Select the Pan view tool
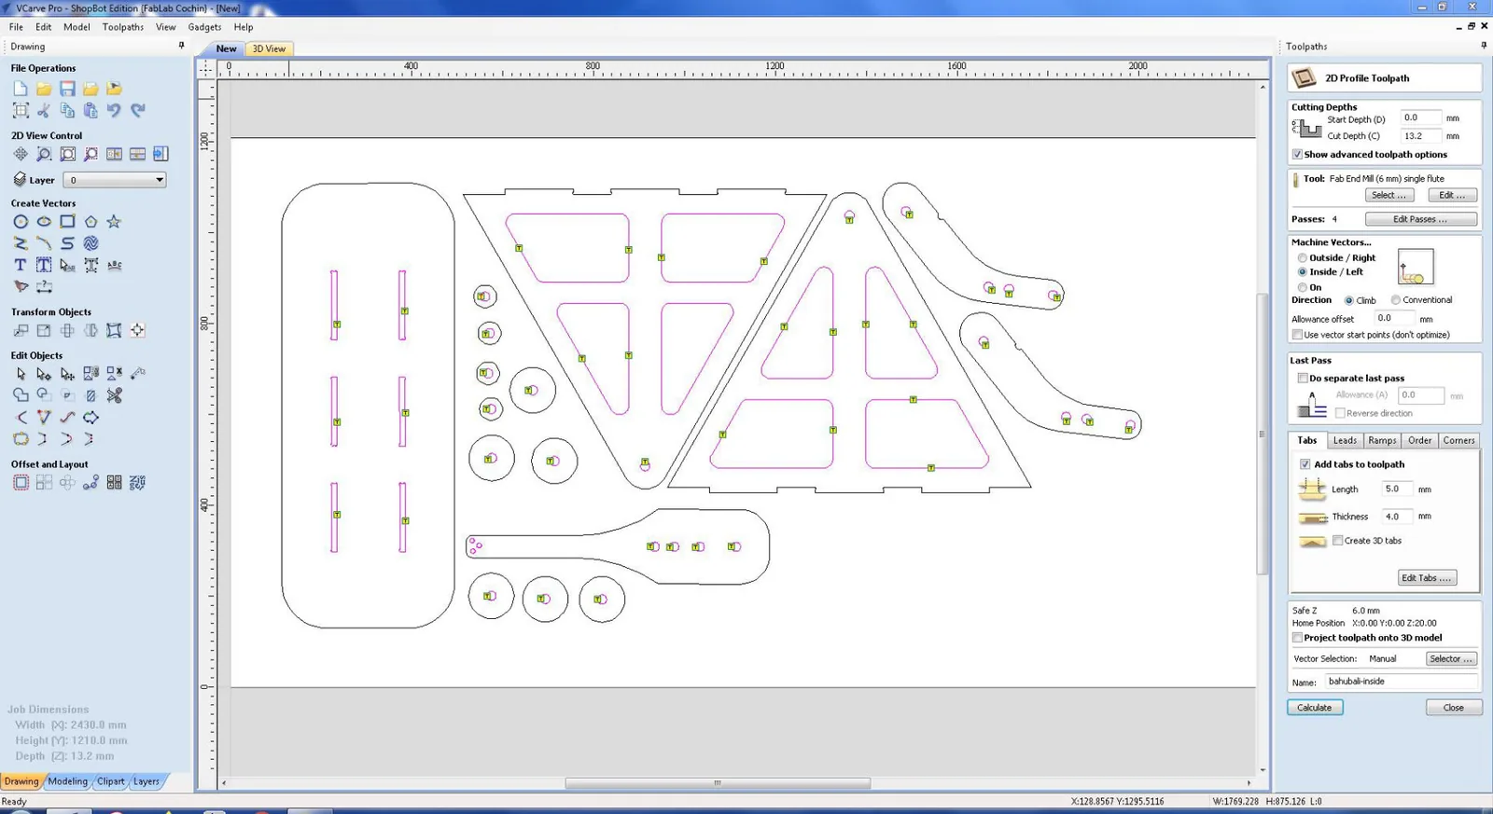Viewport: 1493px width, 814px height. click(21, 154)
